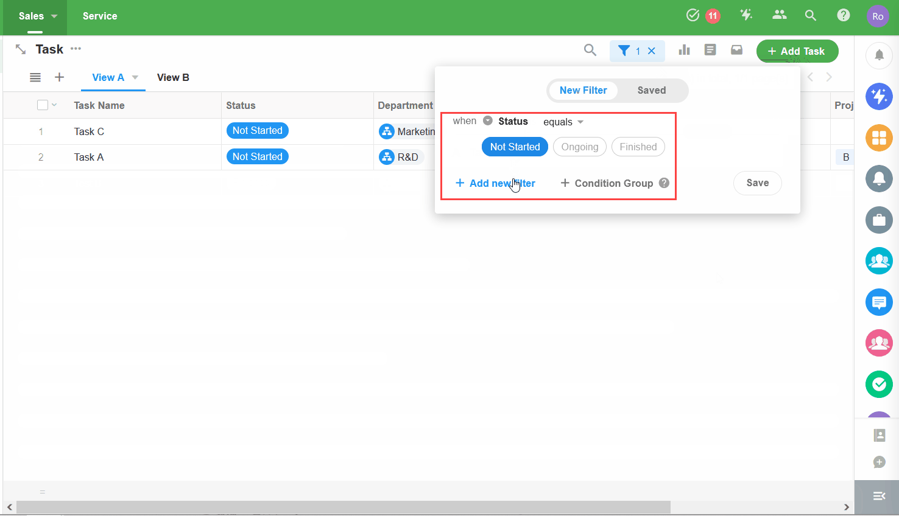The image size is (899, 516).
Task: Click the blue chat message sidebar icon
Action: click(879, 302)
